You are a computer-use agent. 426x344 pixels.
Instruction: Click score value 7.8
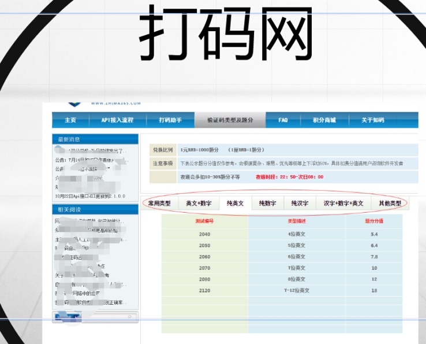point(374,257)
